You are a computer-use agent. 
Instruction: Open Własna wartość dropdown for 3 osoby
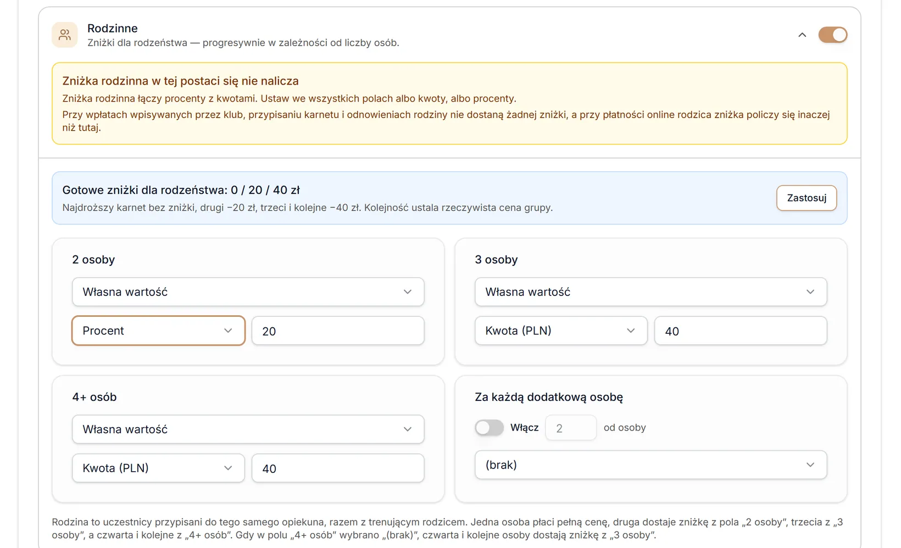[x=650, y=292]
